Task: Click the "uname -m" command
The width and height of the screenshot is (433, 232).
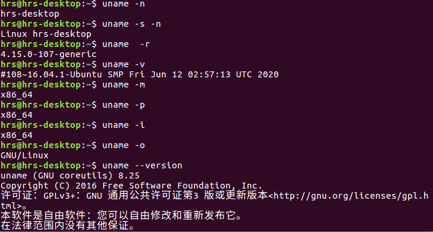Action: coord(124,85)
